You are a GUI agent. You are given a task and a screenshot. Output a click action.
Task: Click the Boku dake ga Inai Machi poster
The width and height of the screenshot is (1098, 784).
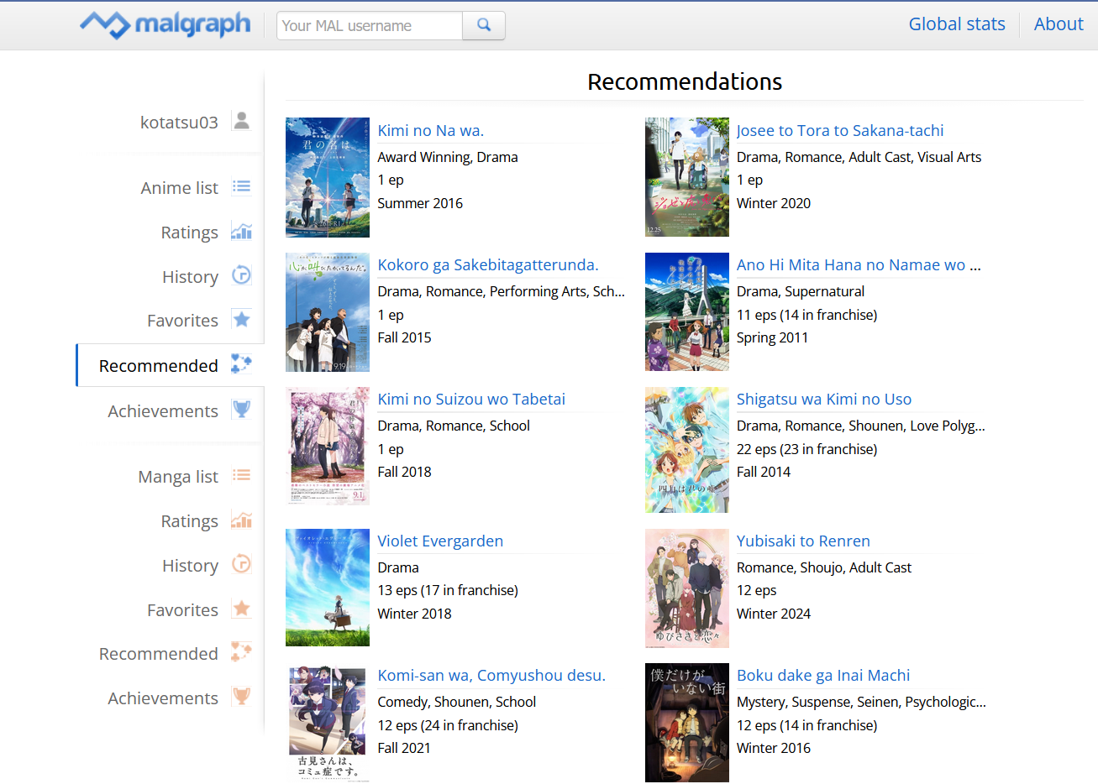pos(686,723)
